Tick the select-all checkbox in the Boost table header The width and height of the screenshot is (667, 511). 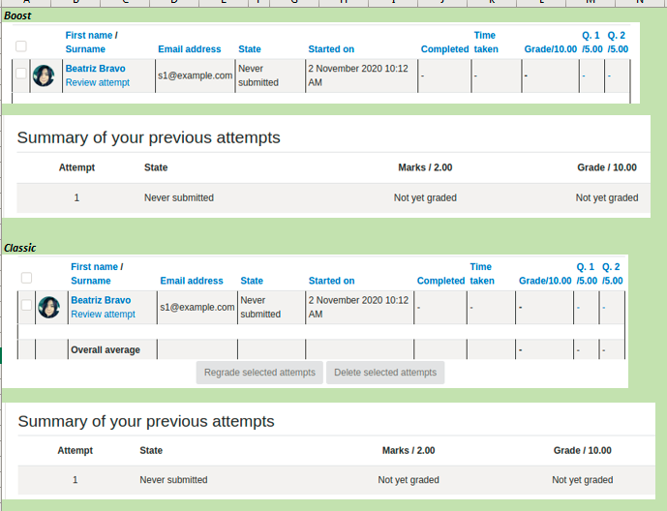tap(21, 45)
